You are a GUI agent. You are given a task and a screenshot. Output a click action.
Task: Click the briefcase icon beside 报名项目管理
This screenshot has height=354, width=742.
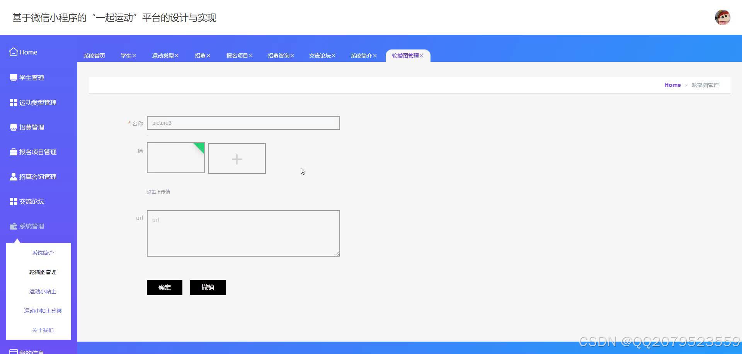(14, 152)
